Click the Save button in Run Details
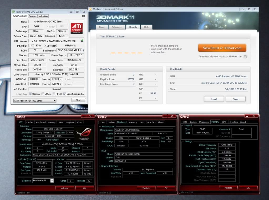Screen dimensions: 269x200 pyautogui.click(x=236, y=99)
